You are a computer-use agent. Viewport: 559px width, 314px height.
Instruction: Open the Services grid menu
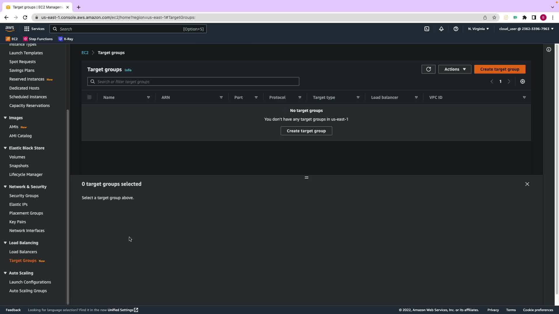coord(34,29)
